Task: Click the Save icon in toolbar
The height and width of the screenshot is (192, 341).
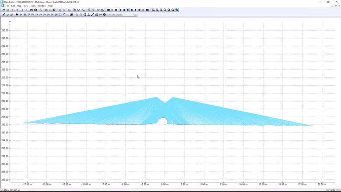Action: [x=8, y=10]
